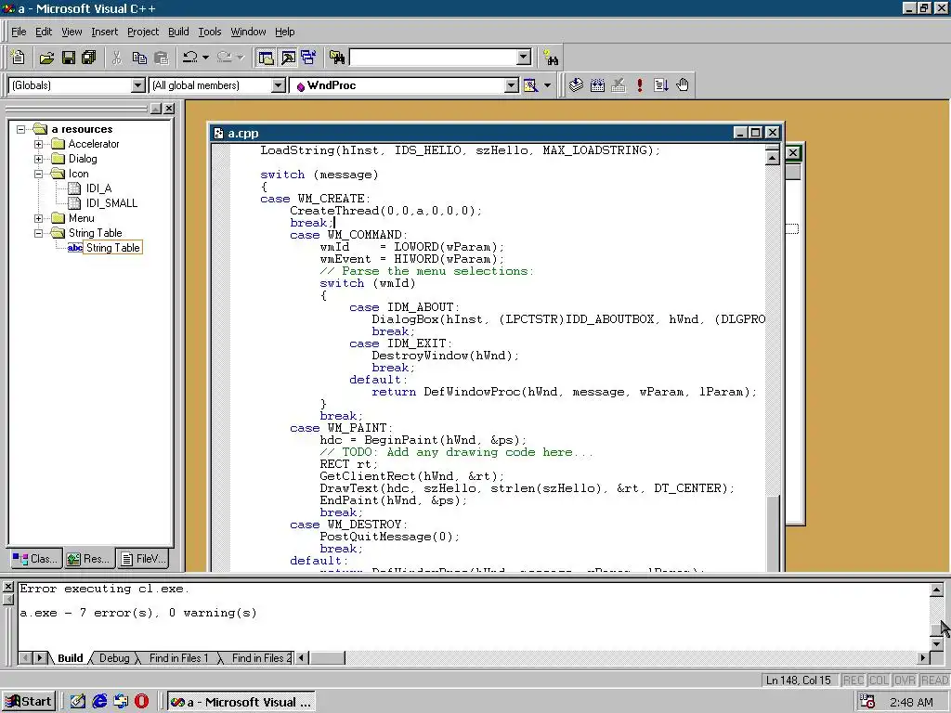Click the Save All icon

pyautogui.click(x=89, y=58)
